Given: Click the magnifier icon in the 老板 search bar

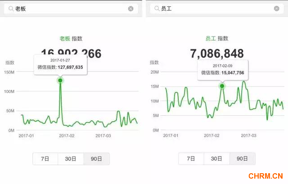Looking at the screenshot, I should [x=10, y=9].
